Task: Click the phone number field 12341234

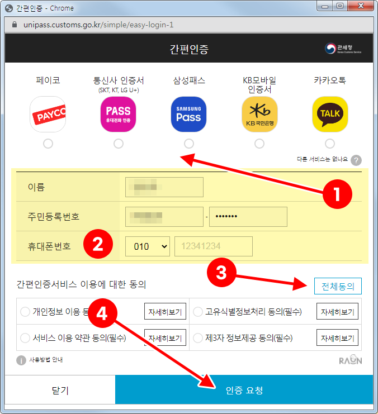Action: tap(214, 246)
